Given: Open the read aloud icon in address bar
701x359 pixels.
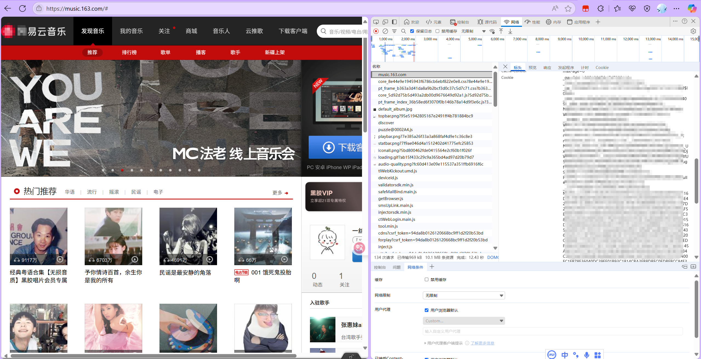Looking at the screenshot, I should tap(555, 8).
